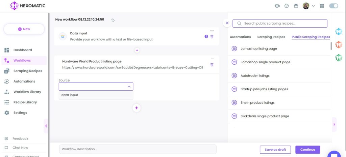The width and height of the screenshot is (346, 157).
Task: Delete the Data input step
Action: click(x=212, y=36)
